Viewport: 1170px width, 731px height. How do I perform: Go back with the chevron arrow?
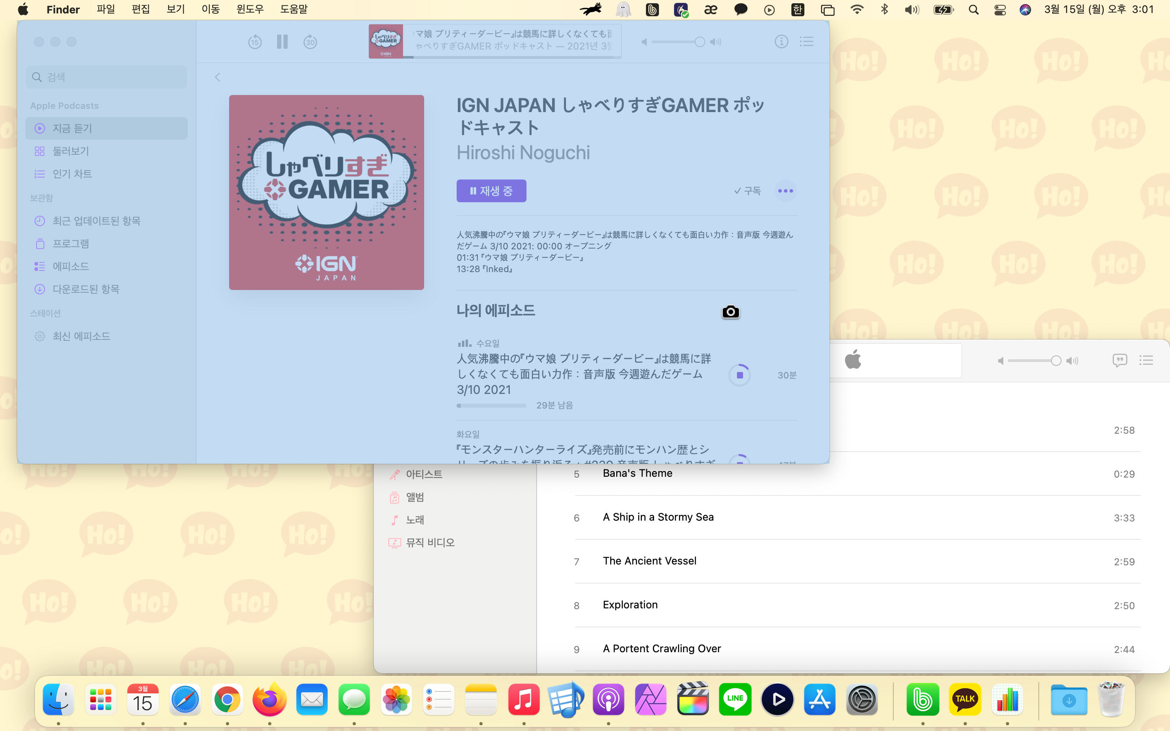click(218, 77)
